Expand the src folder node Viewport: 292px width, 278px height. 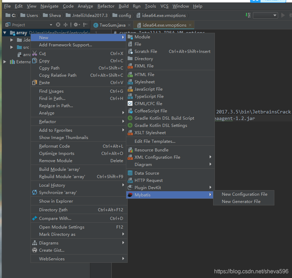11,47
